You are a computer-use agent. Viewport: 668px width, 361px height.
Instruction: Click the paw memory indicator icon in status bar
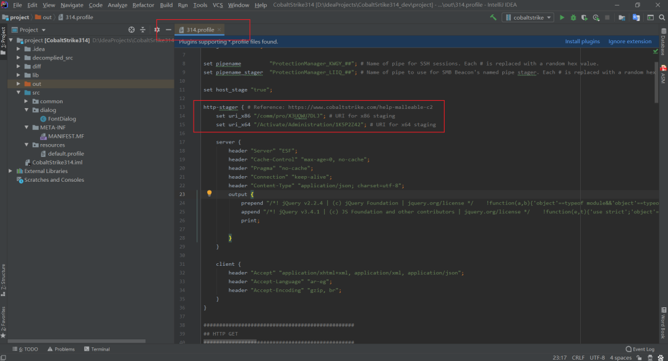pyautogui.click(x=661, y=357)
